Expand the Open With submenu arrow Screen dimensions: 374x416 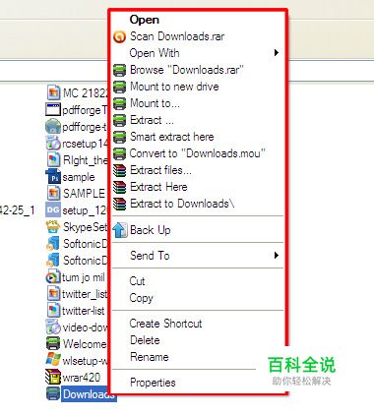click(x=277, y=52)
